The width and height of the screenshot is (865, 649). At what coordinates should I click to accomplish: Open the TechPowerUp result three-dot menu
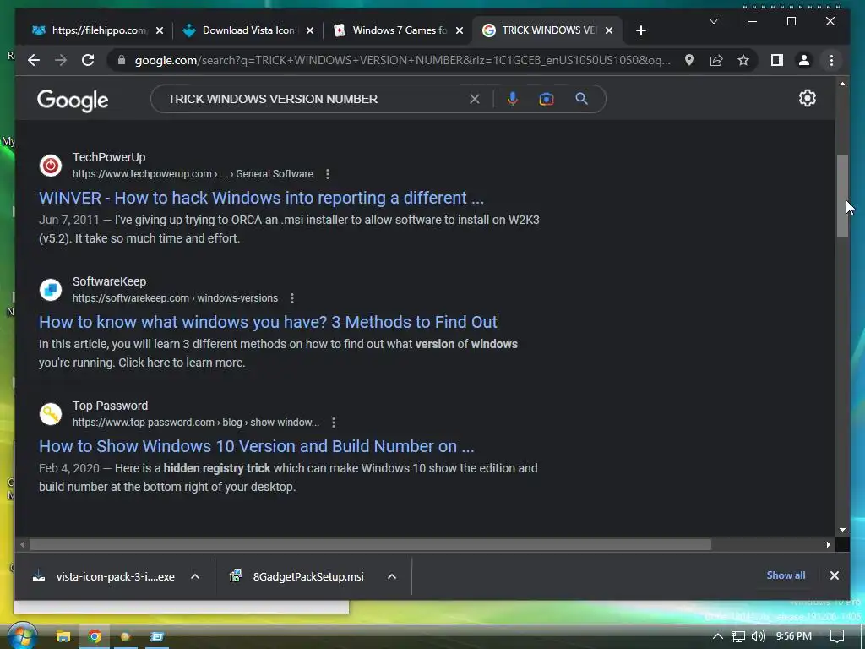point(328,174)
